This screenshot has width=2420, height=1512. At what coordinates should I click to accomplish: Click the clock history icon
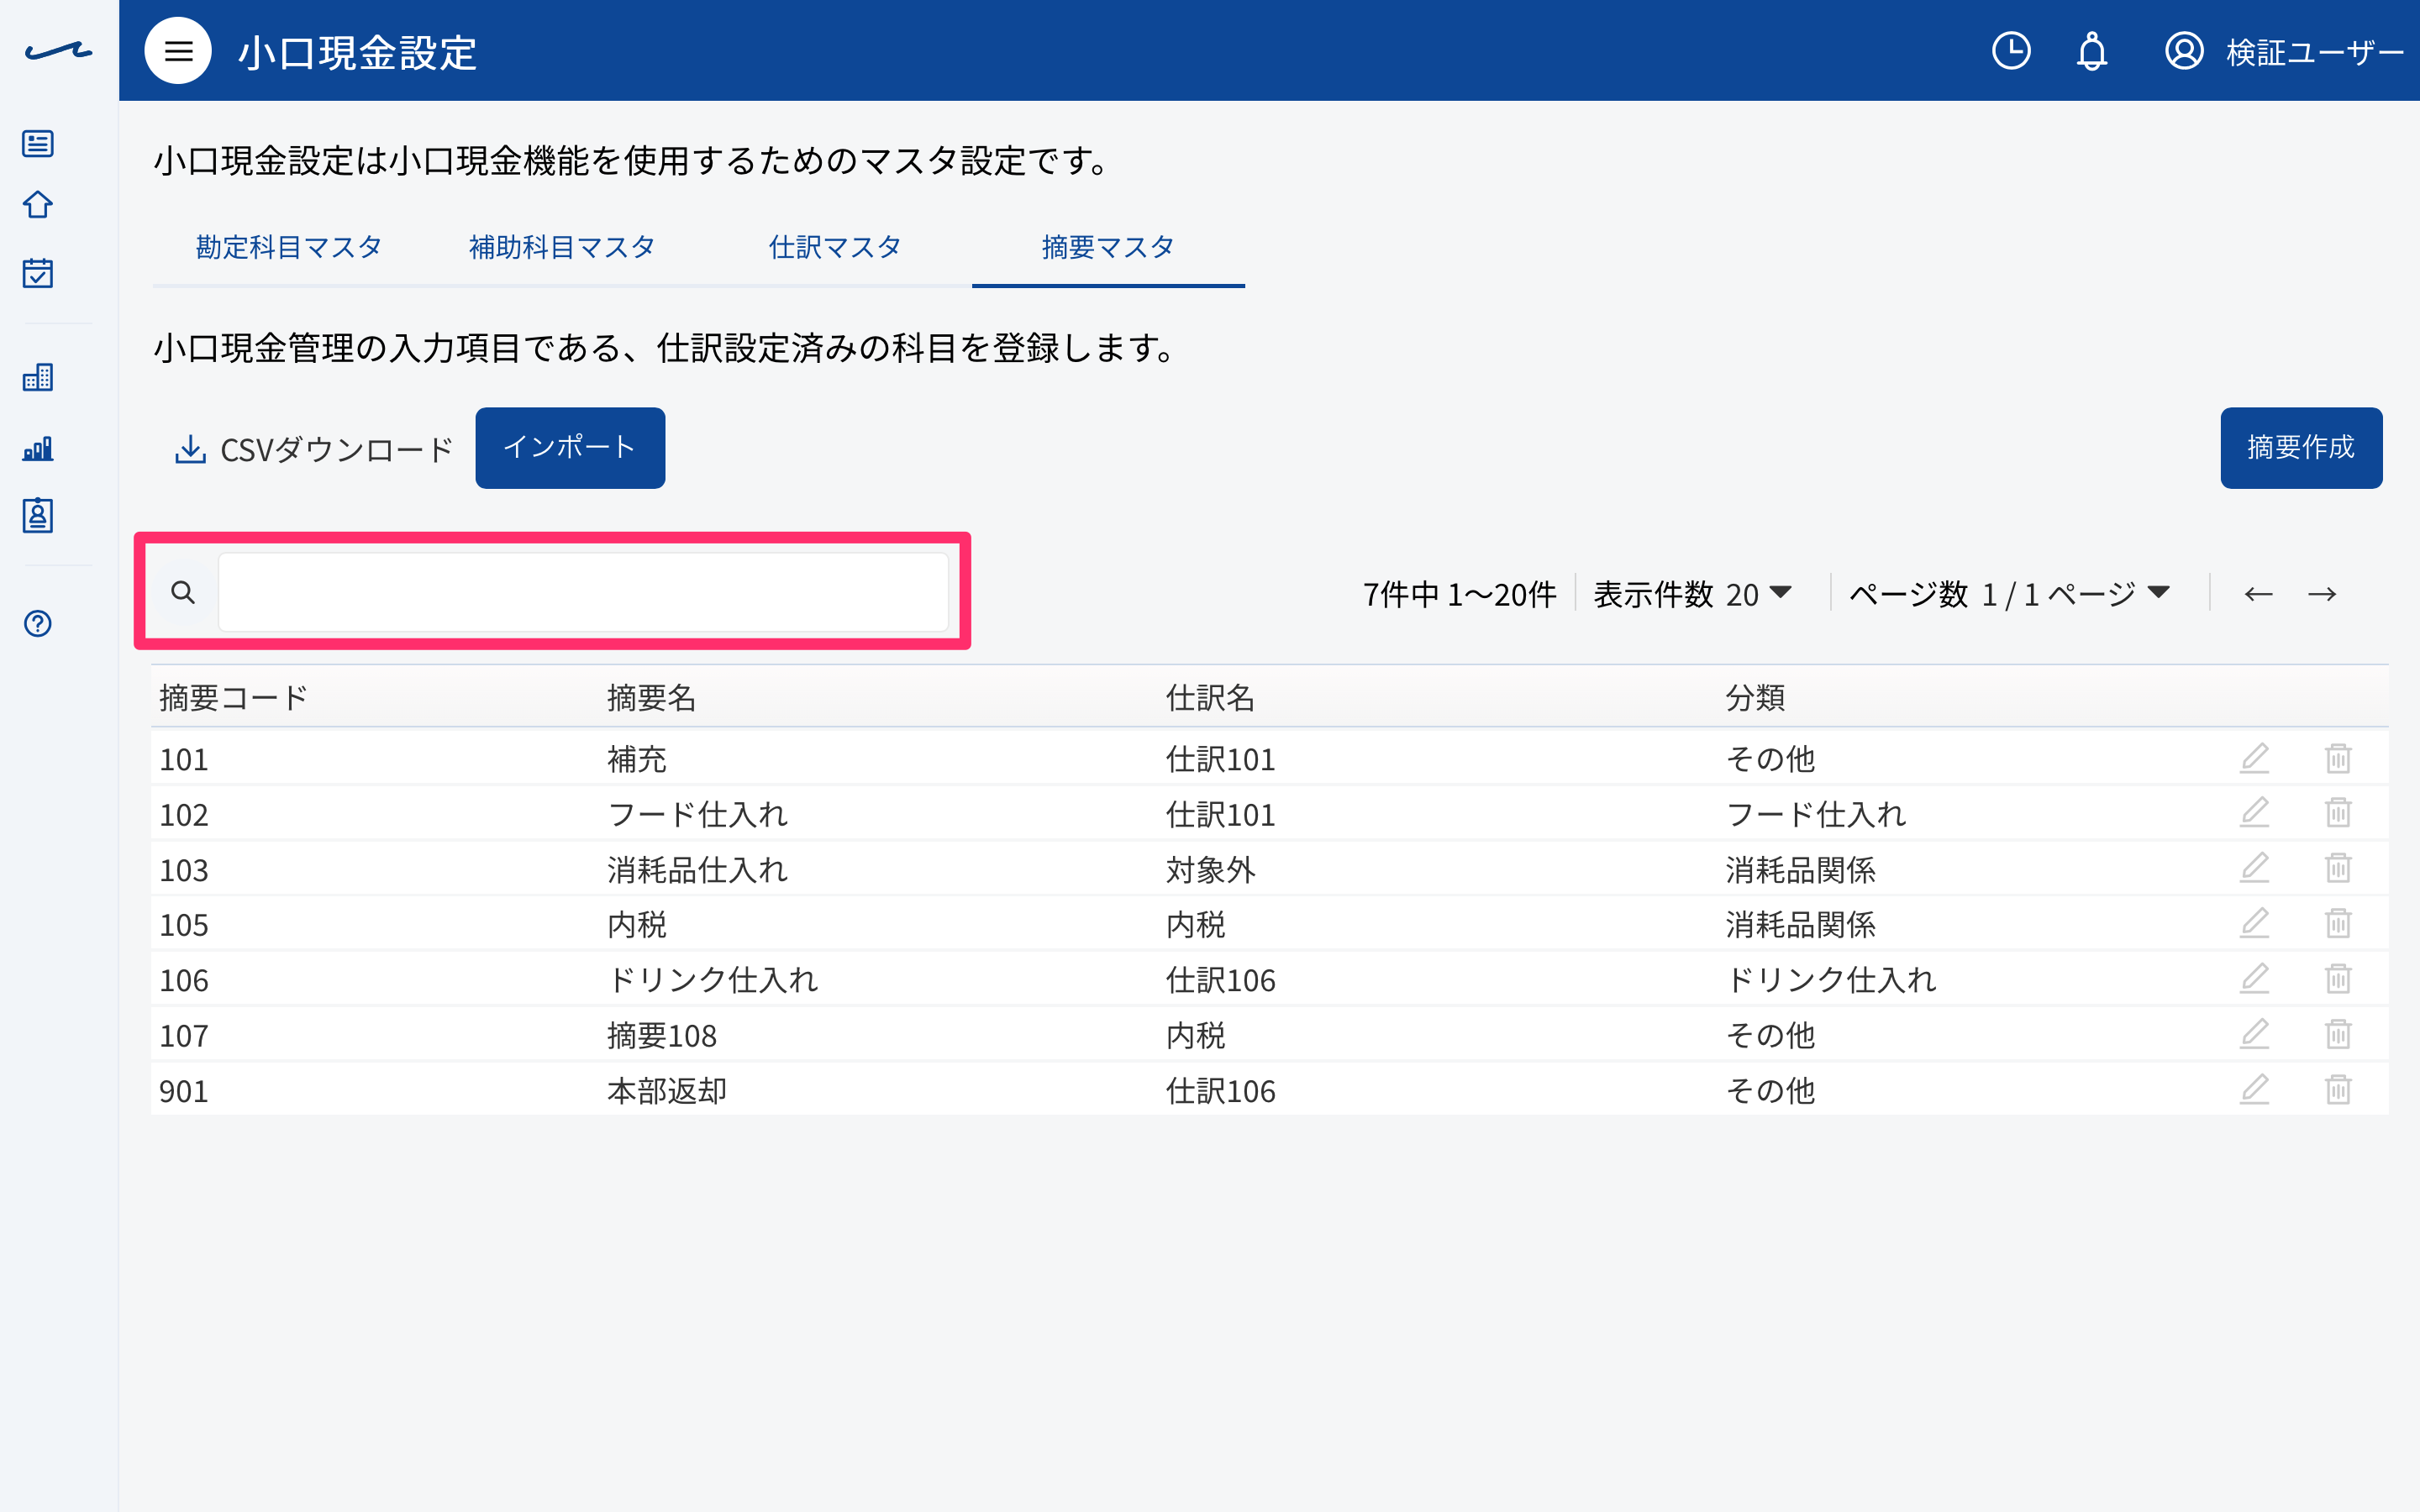click(2011, 51)
